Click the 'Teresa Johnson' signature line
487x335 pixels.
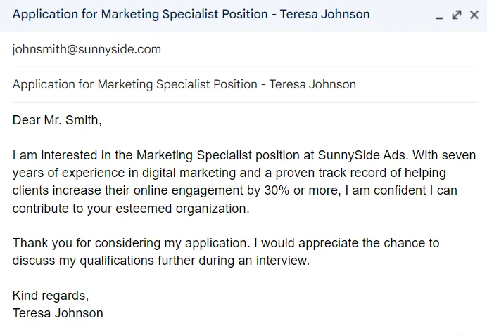point(58,313)
